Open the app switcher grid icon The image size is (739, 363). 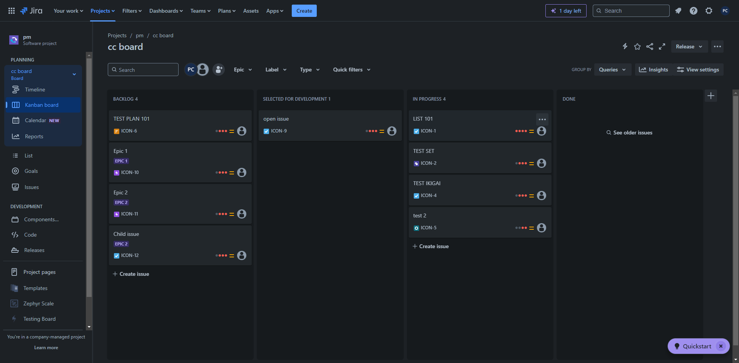12,11
